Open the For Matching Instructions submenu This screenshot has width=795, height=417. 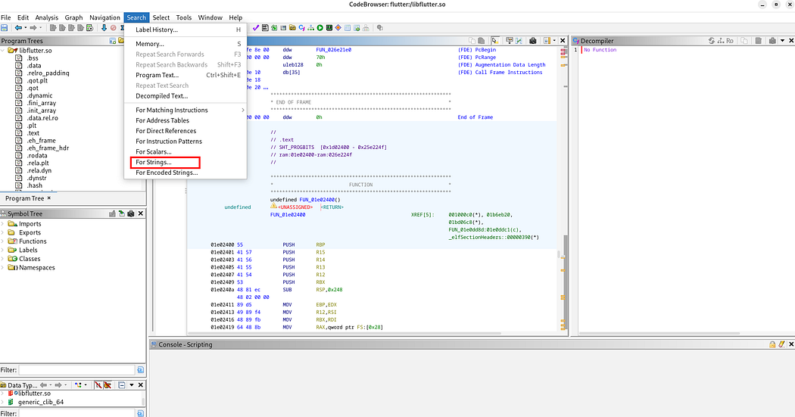[185, 110]
